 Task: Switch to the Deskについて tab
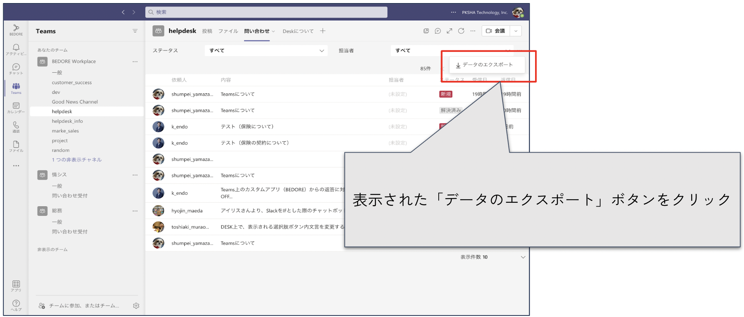[298, 31]
